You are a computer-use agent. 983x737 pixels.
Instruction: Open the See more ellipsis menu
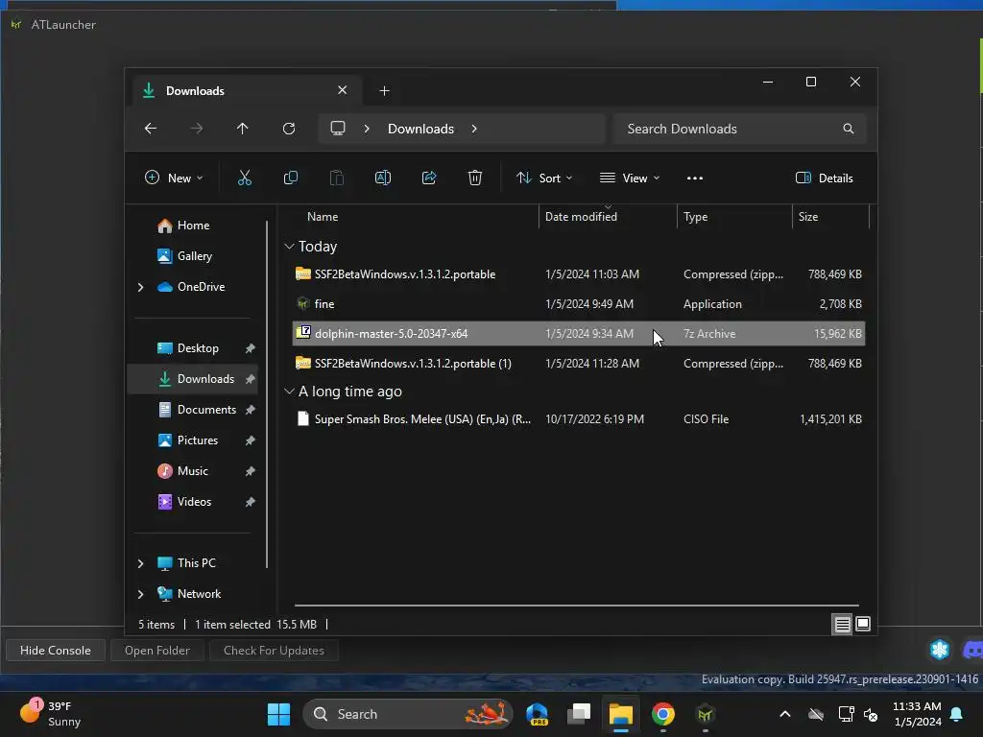click(695, 178)
